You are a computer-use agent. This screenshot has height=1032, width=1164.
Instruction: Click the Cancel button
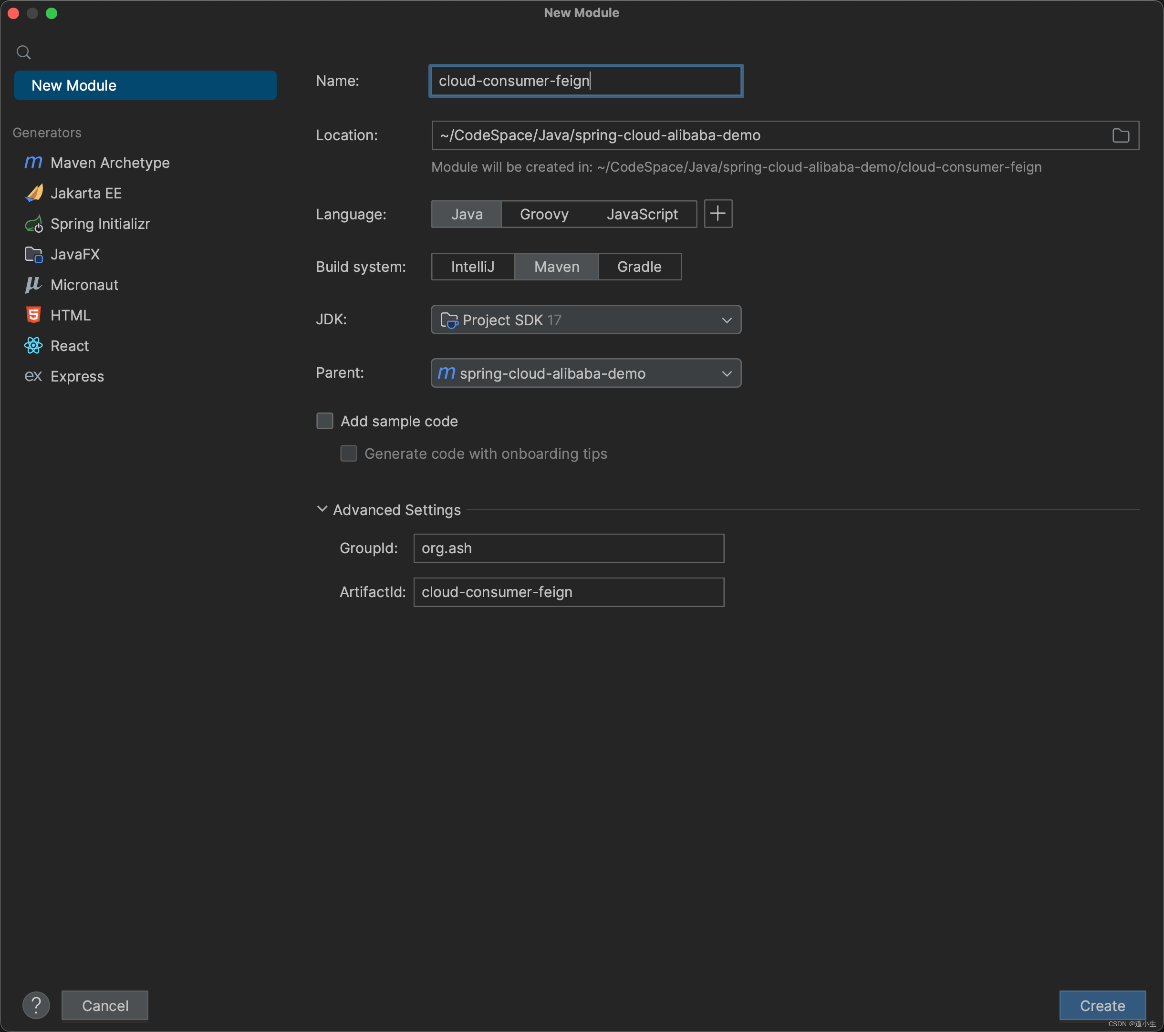105,1005
